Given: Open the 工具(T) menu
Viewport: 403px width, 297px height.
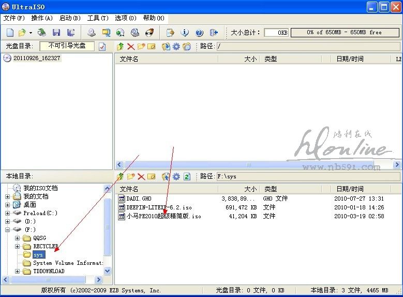Looking at the screenshot, I should [97, 18].
